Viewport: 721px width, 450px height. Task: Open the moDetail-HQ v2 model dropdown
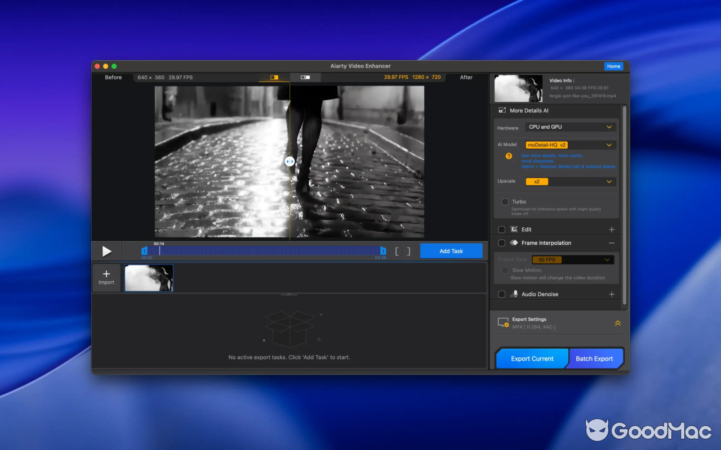[570, 145]
